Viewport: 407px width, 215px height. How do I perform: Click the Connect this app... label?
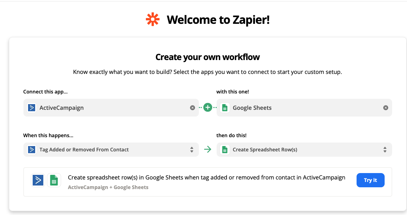[x=45, y=92]
